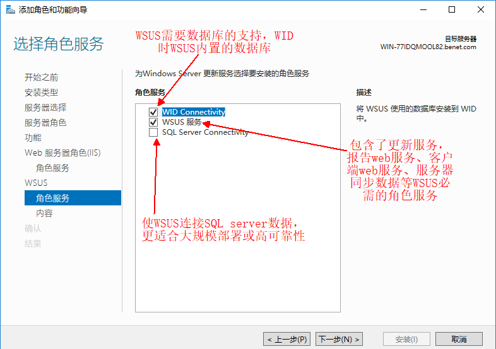The width and height of the screenshot is (496, 349).
Task: Select the WSUS step in sidebar
Action: (36, 183)
